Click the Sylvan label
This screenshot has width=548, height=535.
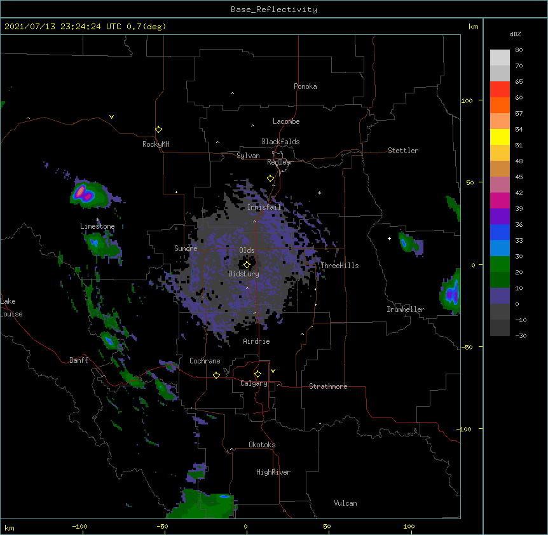tap(248, 156)
